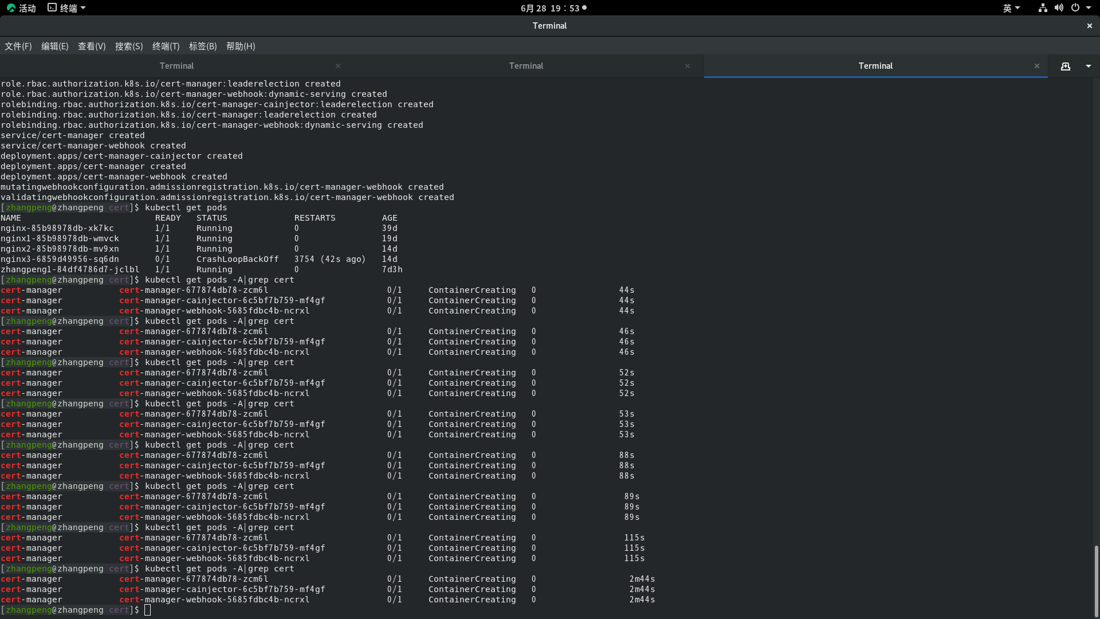Open the 搜索(S) menu
The width and height of the screenshot is (1100, 619).
click(129, 46)
